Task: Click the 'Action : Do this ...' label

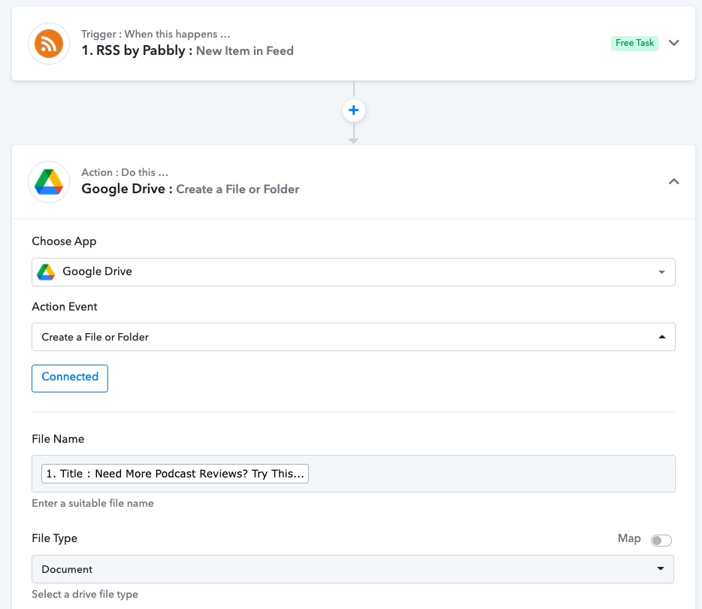Action: click(x=125, y=172)
